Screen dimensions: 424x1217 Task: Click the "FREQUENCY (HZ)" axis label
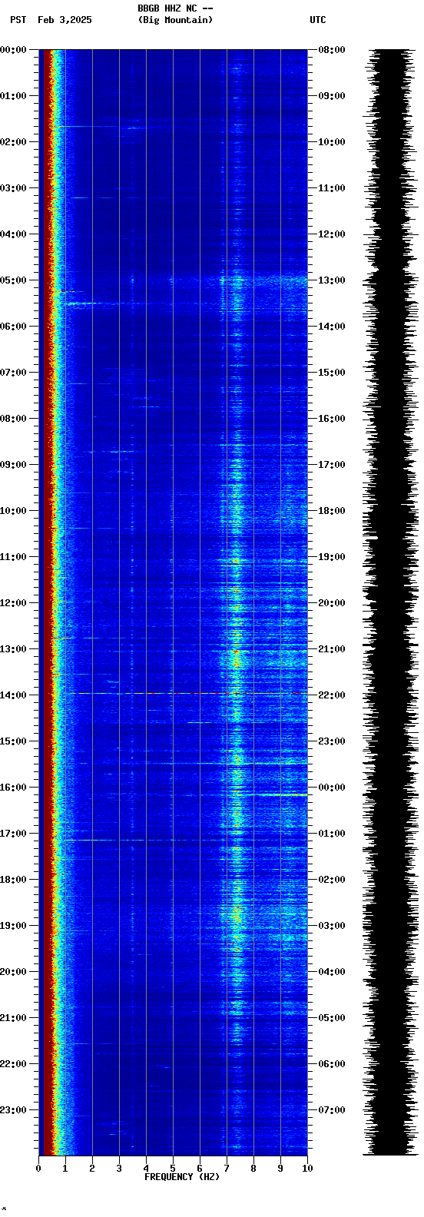pyautogui.click(x=182, y=1177)
